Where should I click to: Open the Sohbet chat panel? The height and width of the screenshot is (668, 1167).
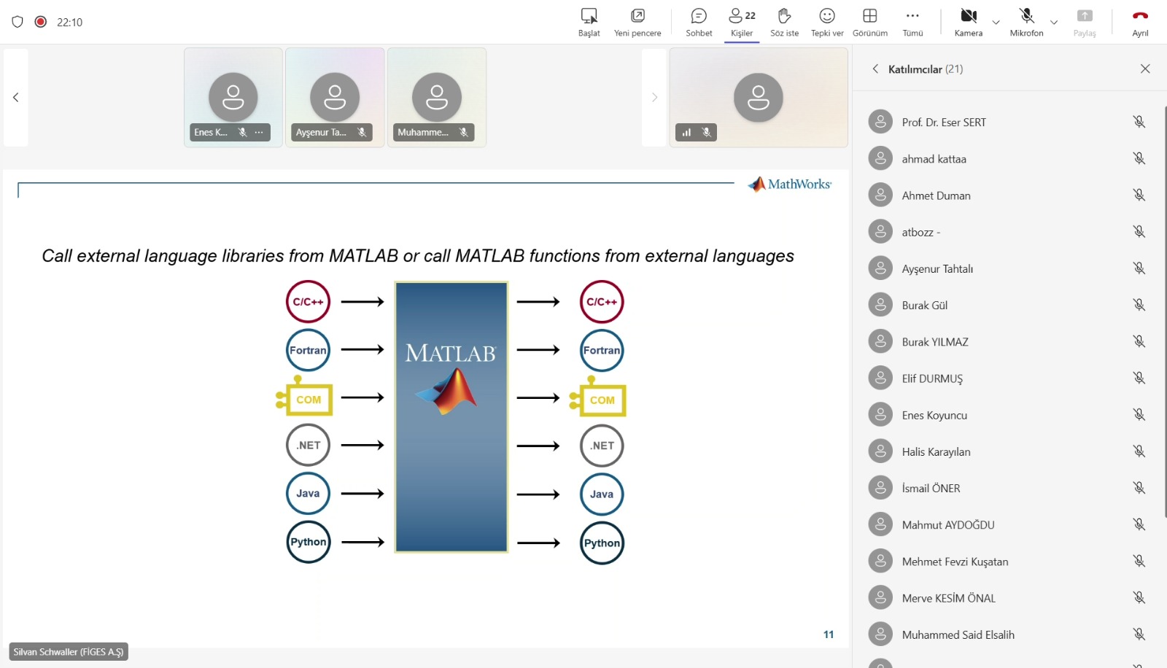click(x=699, y=22)
